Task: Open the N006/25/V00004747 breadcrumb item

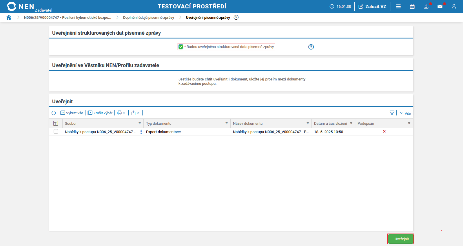Action: [x=68, y=18]
